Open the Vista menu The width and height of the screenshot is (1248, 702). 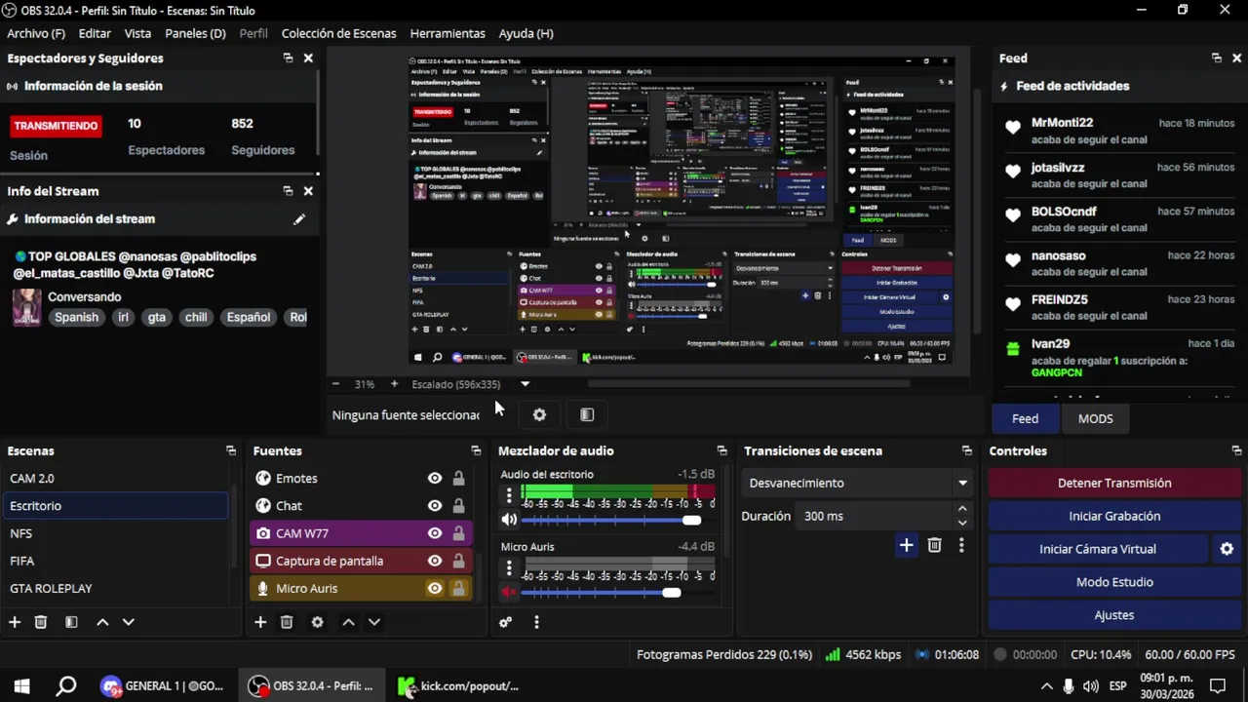tap(137, 33)
